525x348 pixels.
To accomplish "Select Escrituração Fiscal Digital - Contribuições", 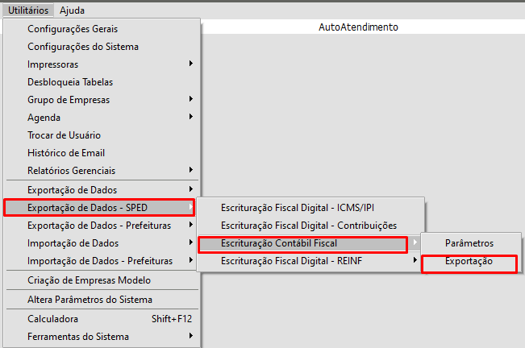I will (x=310, y=226).
